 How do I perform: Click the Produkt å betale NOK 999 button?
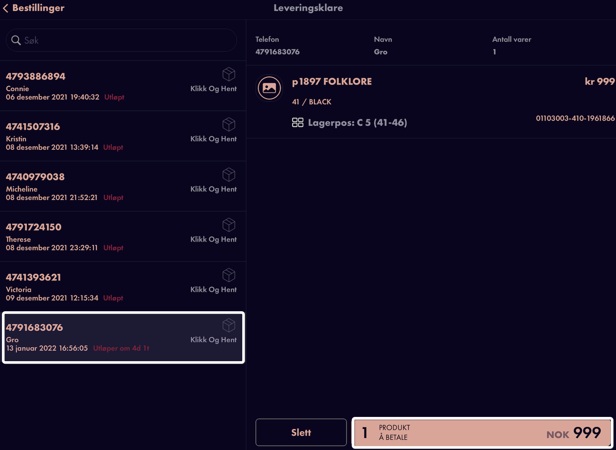tap(482, 433)
